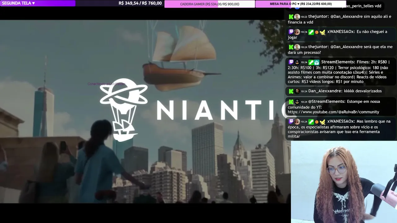Click Kick icon on Dan_Alexxandre's message
The height and width of the screenshot is (223, 397).
(291, 91)
